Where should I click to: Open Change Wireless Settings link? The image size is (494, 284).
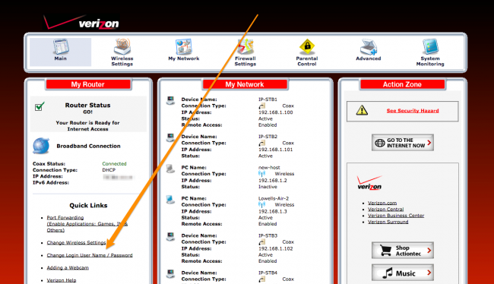click(x=76, y=243)
